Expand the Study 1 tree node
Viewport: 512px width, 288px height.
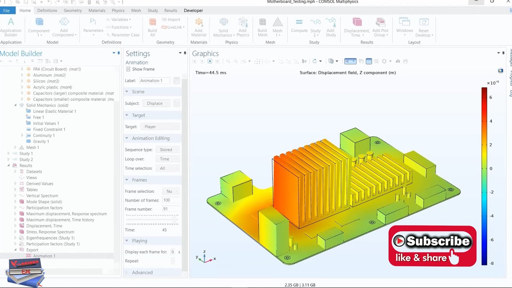(8, 154)
